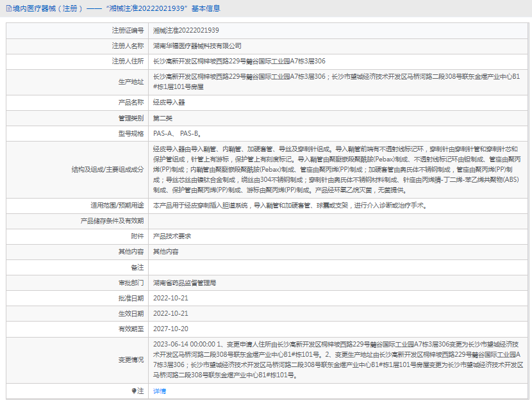Image resolution: width=532 pixels, height=401 pixels.
Task: Click the value 湖南省药品监督管理局
Action: click(185, 282)
